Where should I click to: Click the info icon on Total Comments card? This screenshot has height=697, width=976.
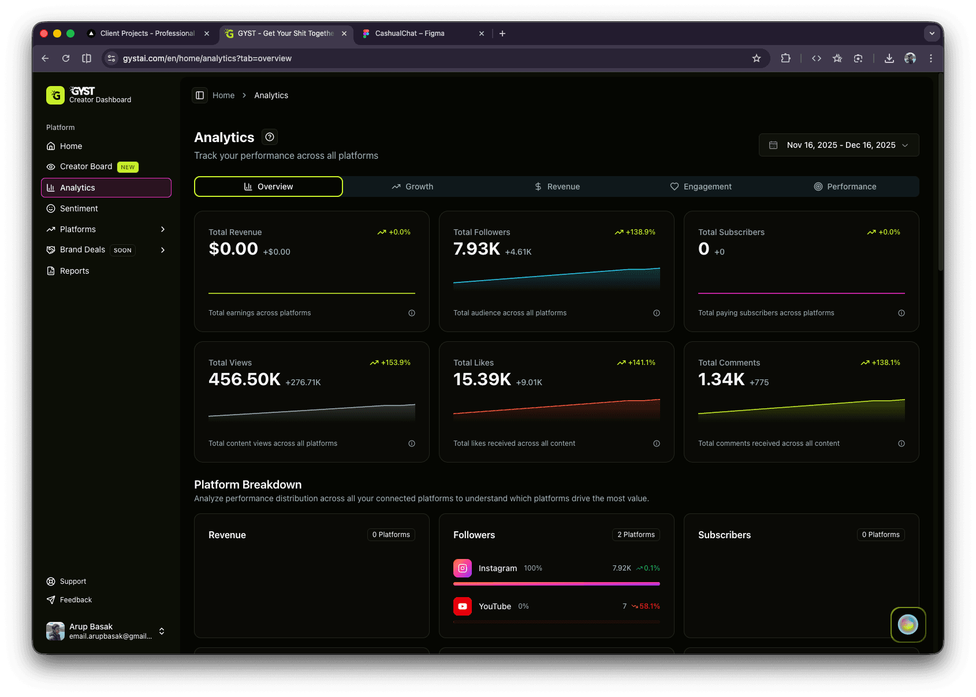point(902,443)
